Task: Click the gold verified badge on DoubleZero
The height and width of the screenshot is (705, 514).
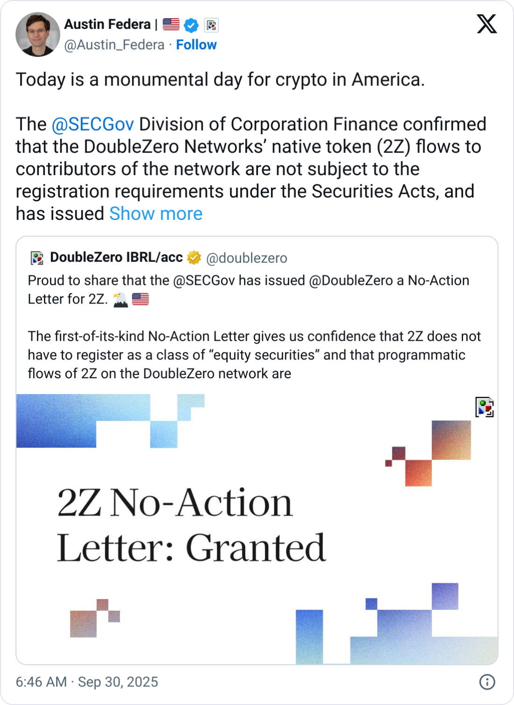Action: [x=193, y=257]
